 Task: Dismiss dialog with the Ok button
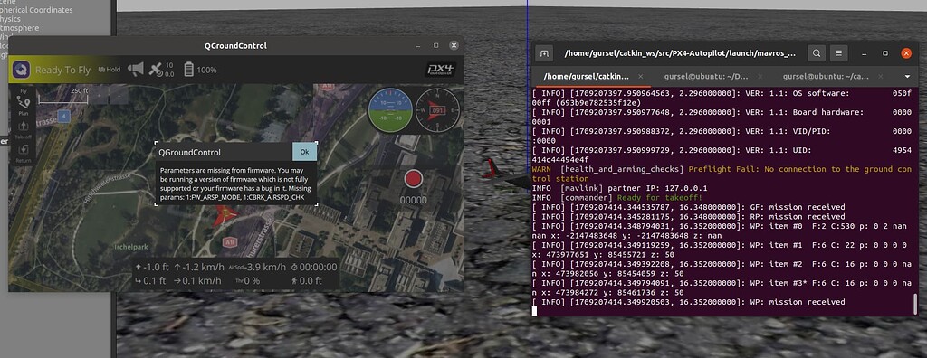[x=304, y=152]
